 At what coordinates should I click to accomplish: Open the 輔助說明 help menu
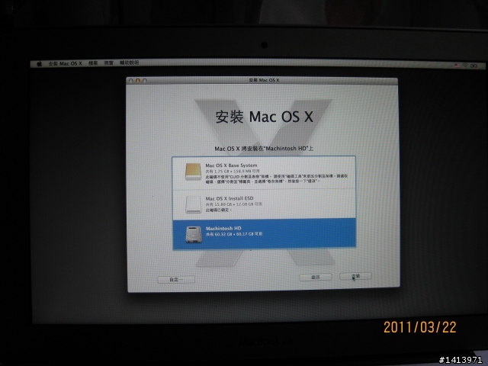click(x=129, y=63)
